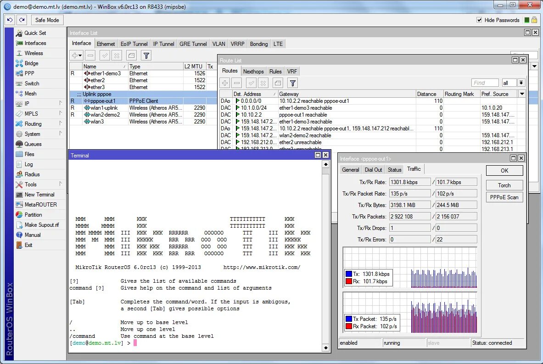Open dropdown arrow at Interface List right edge
The width and height of the screenshot is (543, 364).
(535, 66)
